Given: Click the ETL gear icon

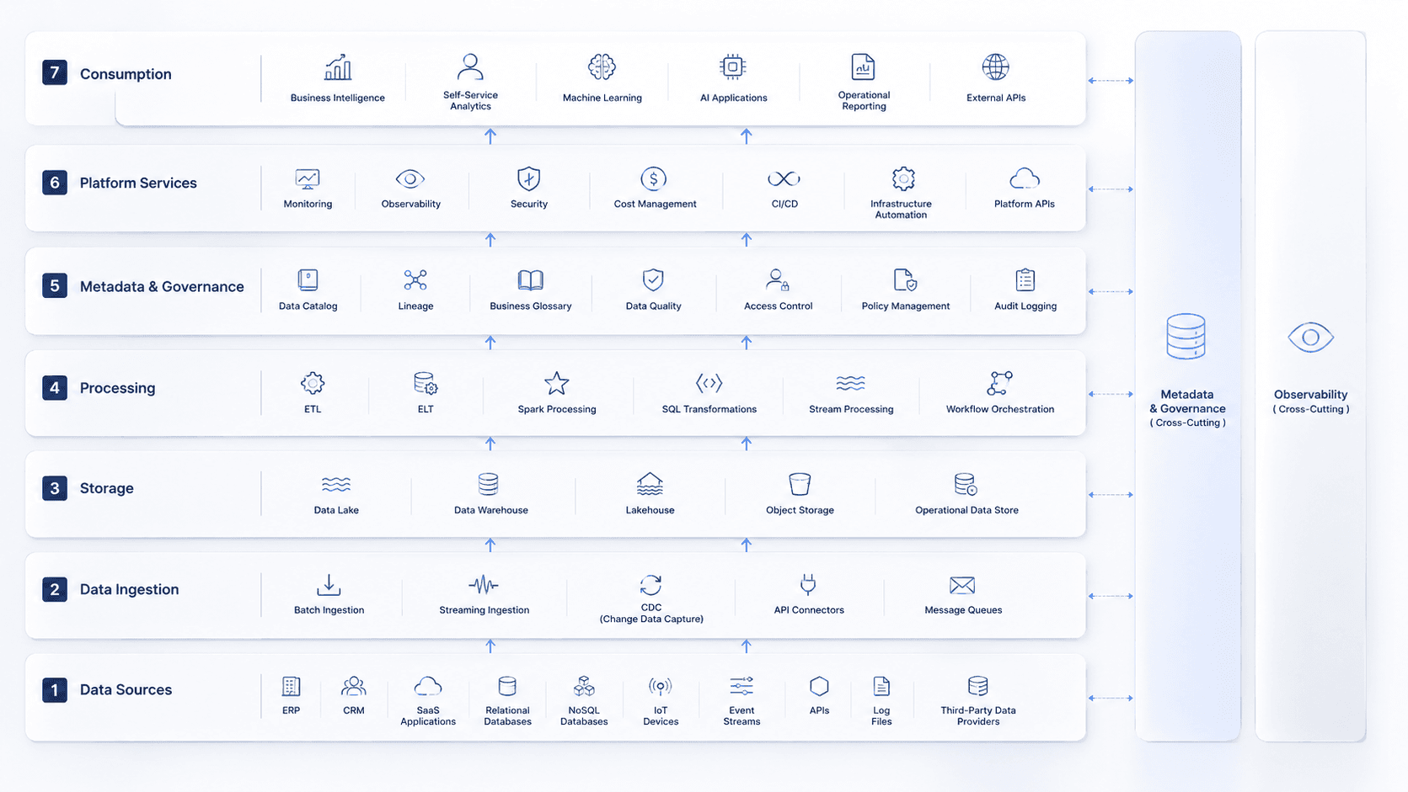Looking at the screenshot, I should click(313, 383).
